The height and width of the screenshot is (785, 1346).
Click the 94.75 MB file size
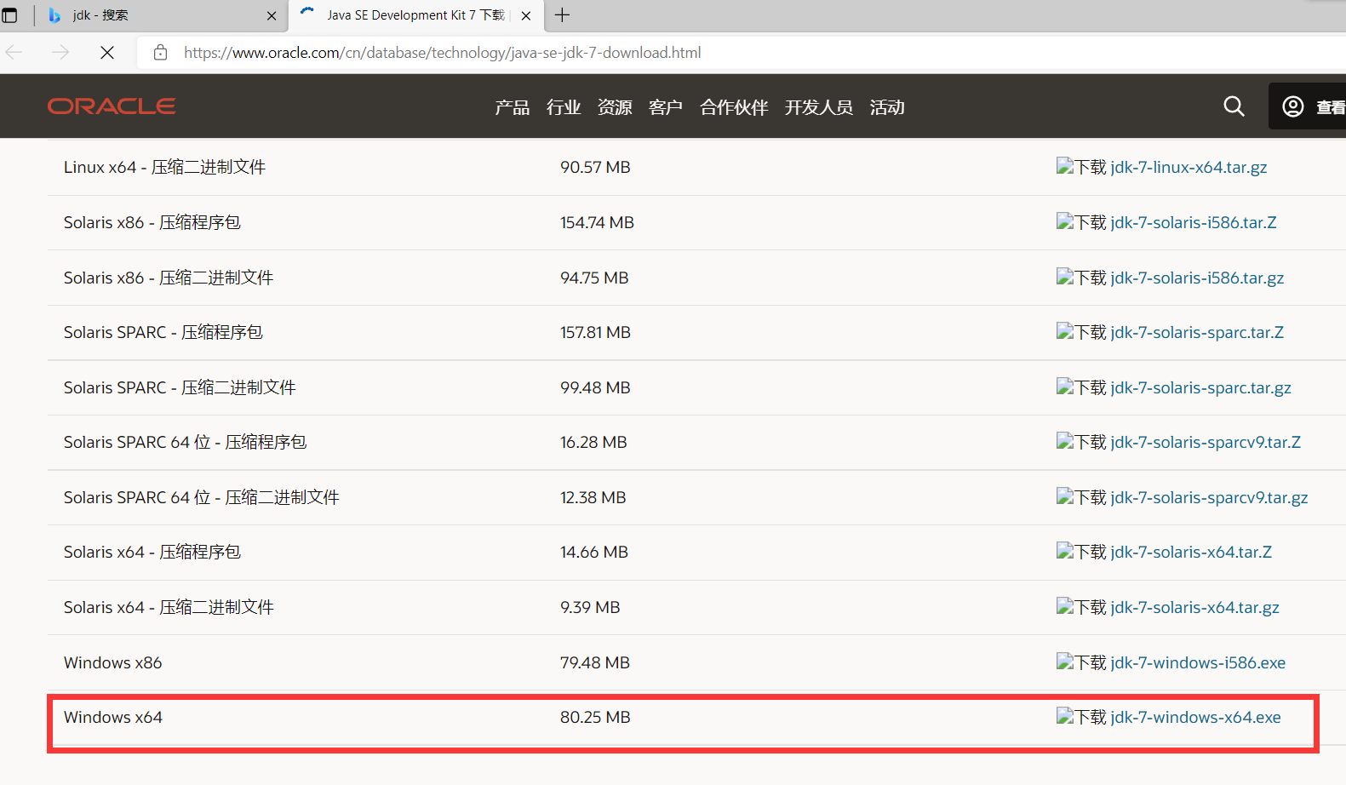(x=594, y=278)
